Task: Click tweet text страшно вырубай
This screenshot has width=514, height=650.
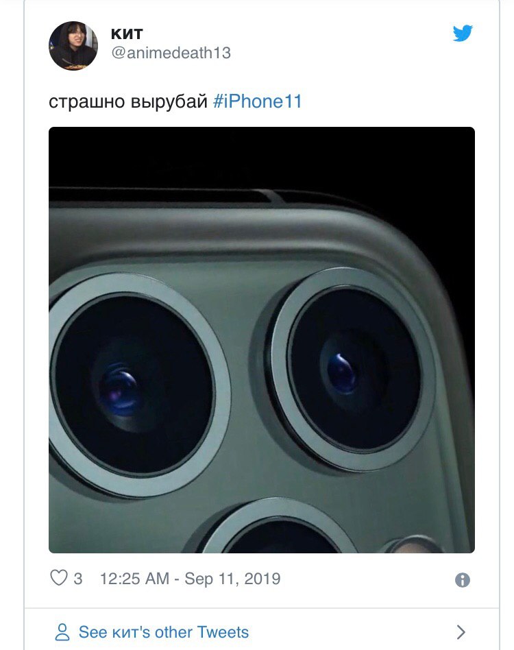Action: click(x=128, y=101)
